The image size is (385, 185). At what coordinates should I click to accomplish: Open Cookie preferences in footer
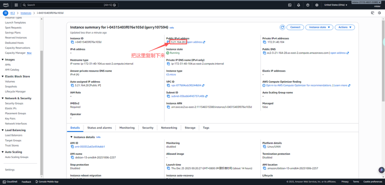[x=373, y=182]
